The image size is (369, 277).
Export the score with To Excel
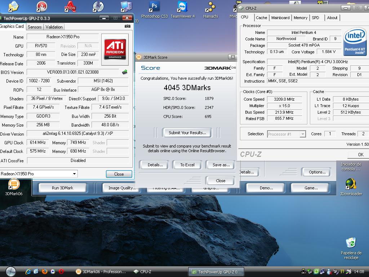(187, 165)
